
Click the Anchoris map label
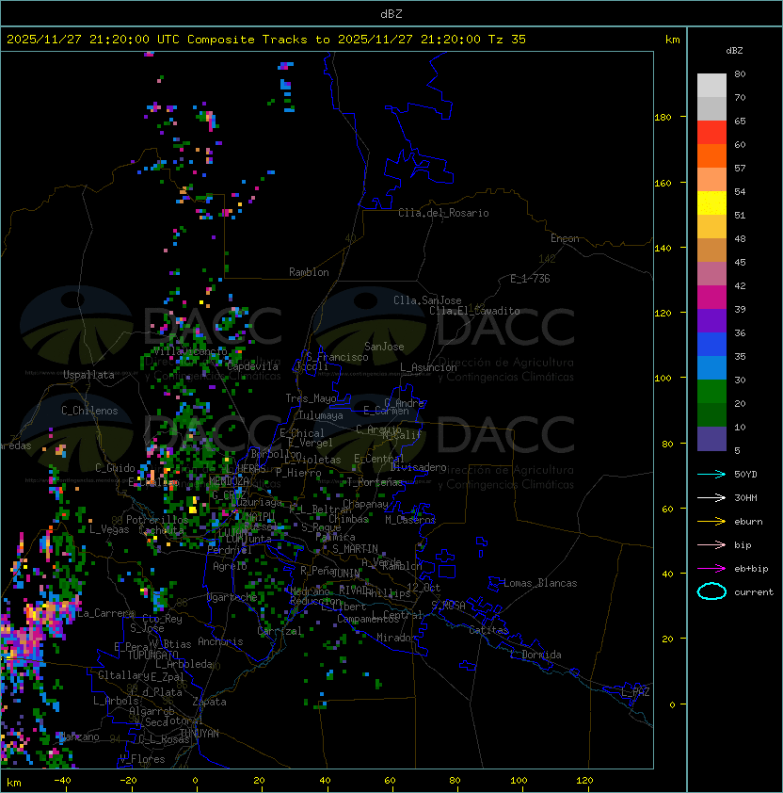tap(220, 641)
